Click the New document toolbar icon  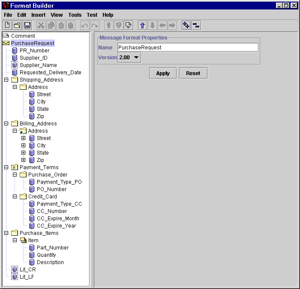pos(7,25)
